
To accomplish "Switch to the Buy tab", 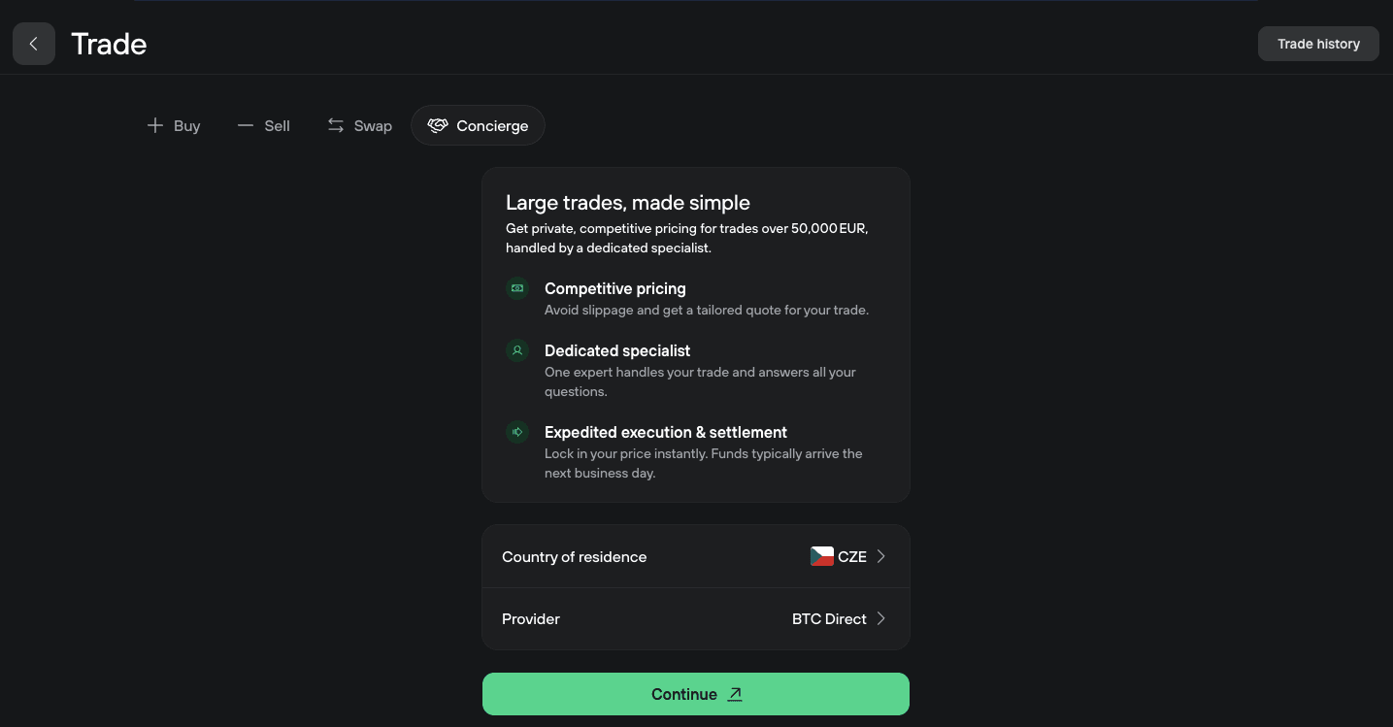I will [x=186, y=125].
